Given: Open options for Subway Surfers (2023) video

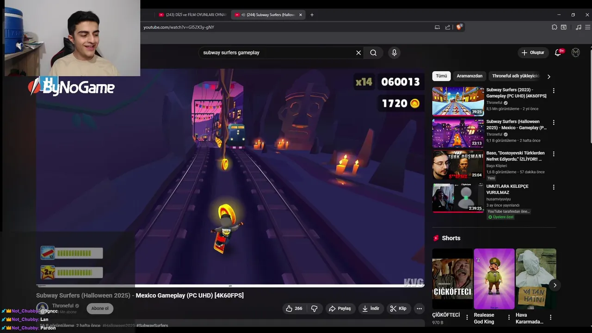Looking at the screenshot, I should (554, 91).
